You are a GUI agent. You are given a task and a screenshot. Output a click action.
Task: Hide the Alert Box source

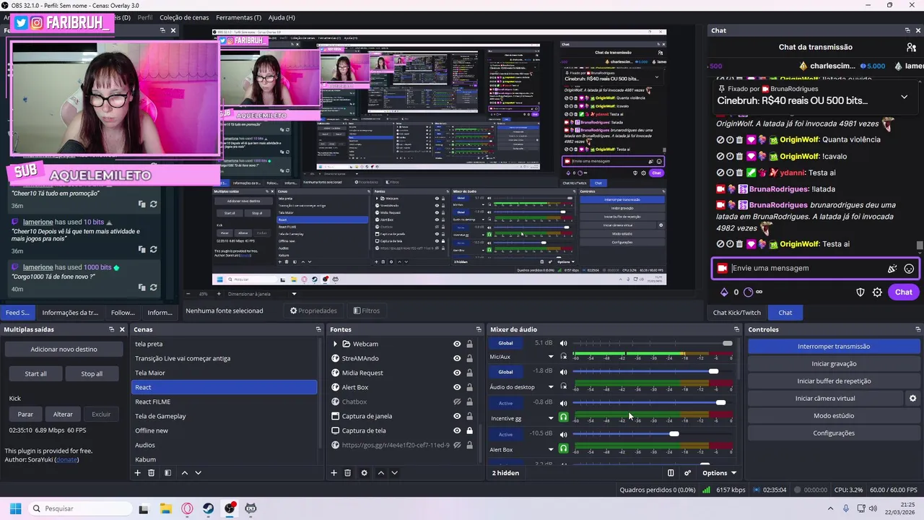click(x=457, y=387)
